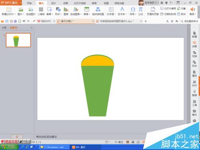Switch to the Home (开始) ribbon tab
Viewport: 200px width, 150px height.
(29, 3)
